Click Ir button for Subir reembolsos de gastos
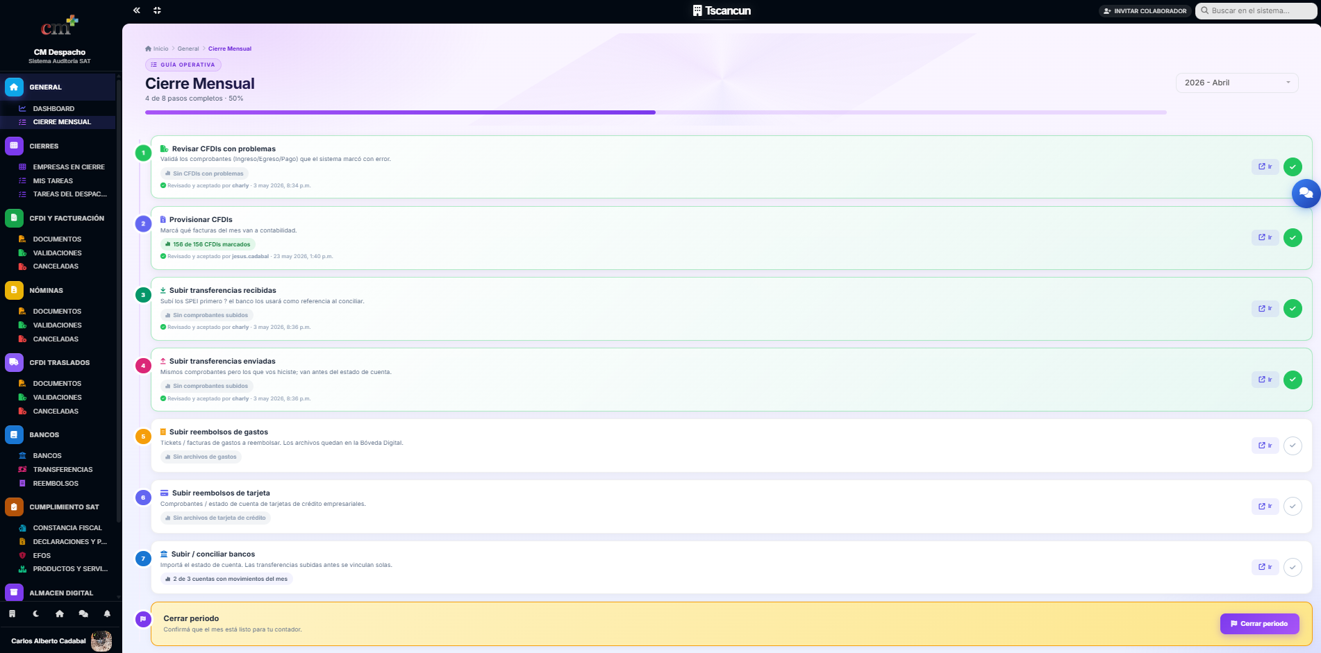This screenshot has width=1321, height=653. [x=1265, y=446]
